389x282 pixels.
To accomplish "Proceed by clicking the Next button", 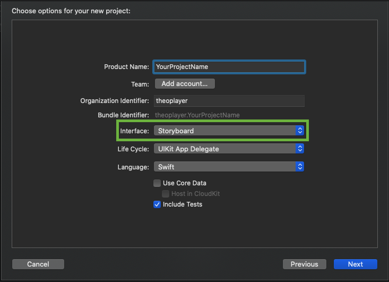I will tap(355, 264).
